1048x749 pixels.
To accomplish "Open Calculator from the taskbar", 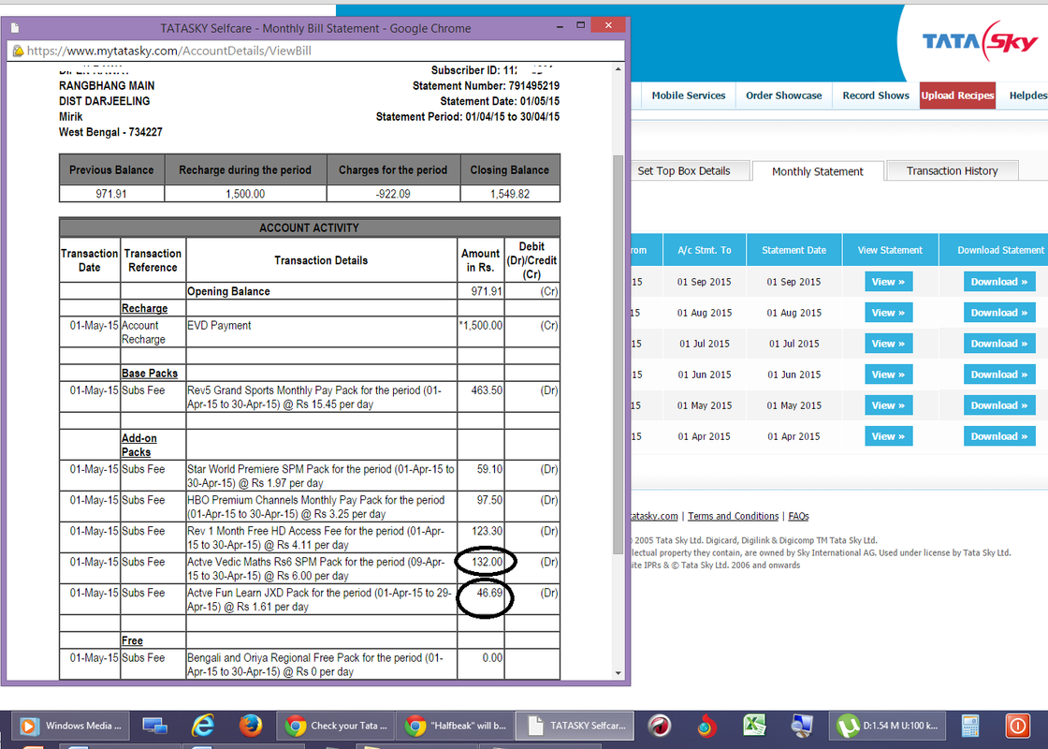I will point(969,726).
